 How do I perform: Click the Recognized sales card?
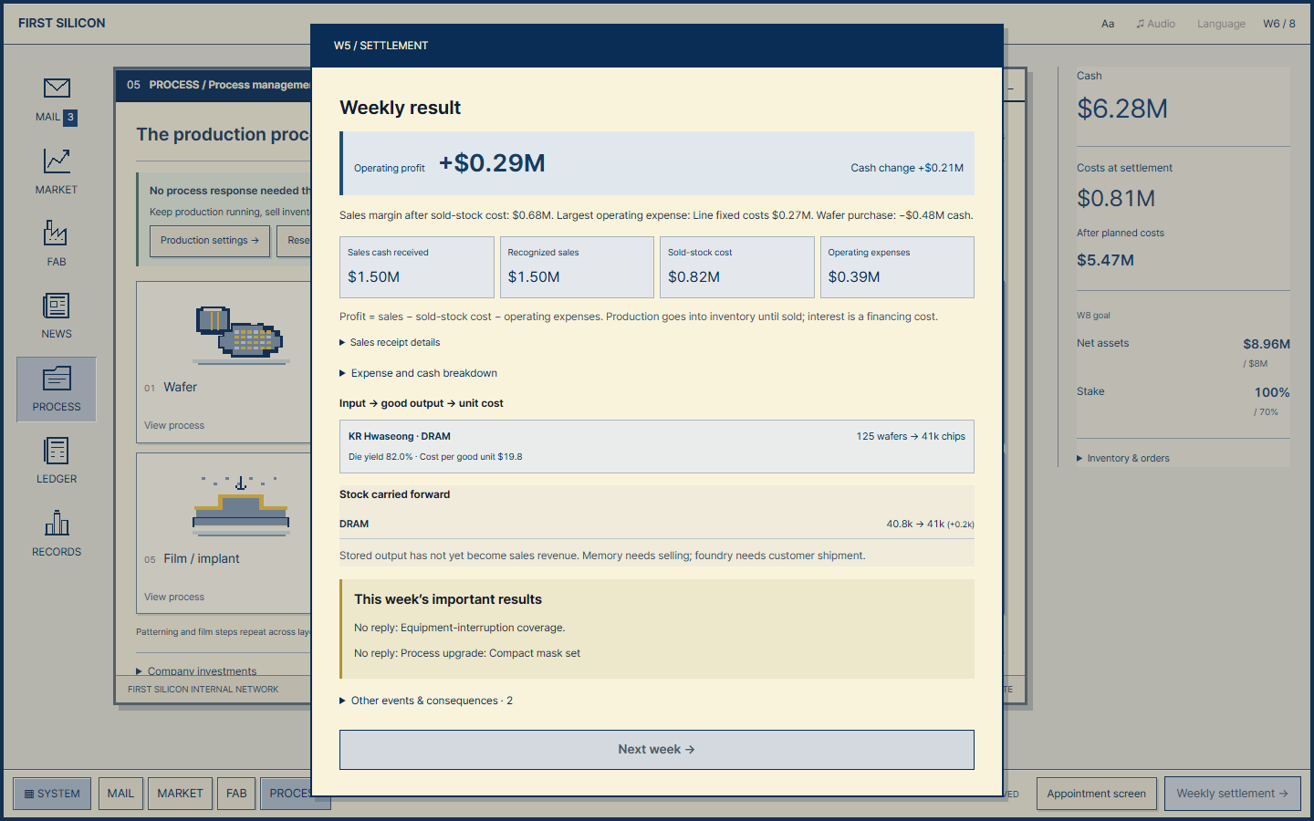tap(577, 267)
